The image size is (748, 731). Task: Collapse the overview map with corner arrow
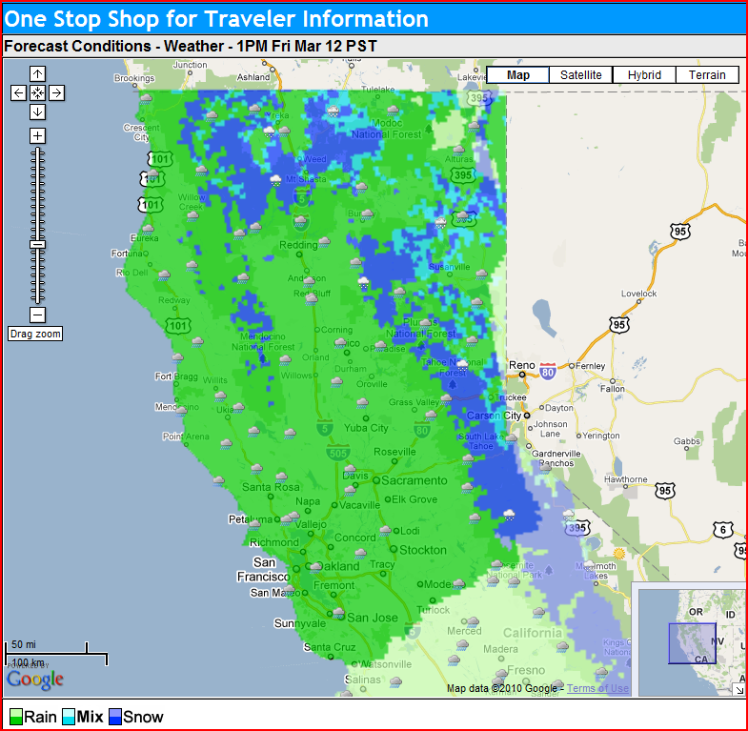(738, 689)
